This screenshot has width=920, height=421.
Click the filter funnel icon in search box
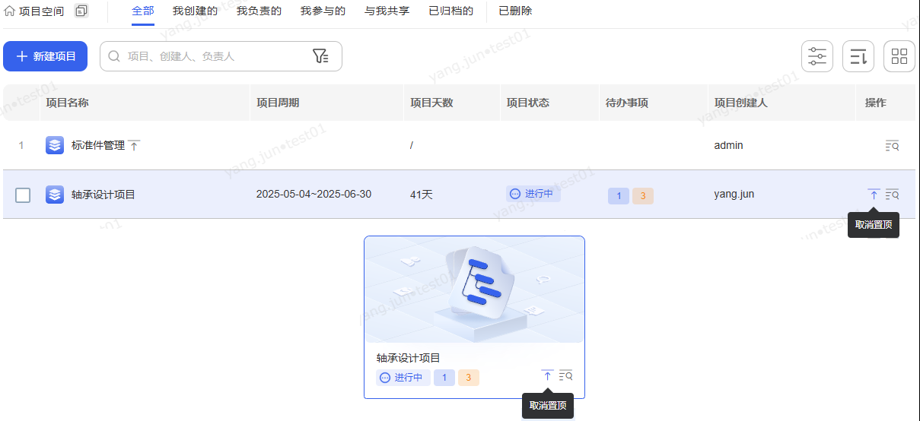(320, 56)
